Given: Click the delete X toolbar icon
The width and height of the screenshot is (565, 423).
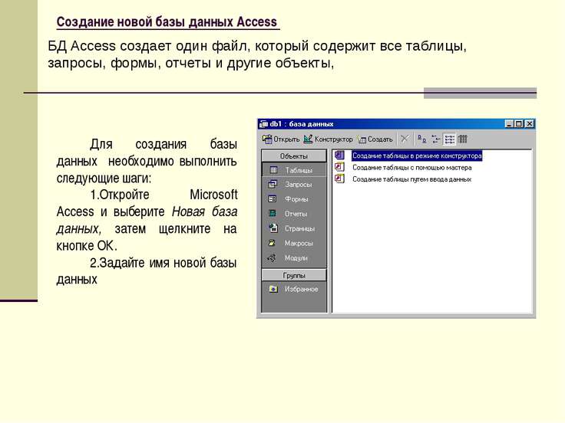Looking at the screenshot, I should pos(405,139).
